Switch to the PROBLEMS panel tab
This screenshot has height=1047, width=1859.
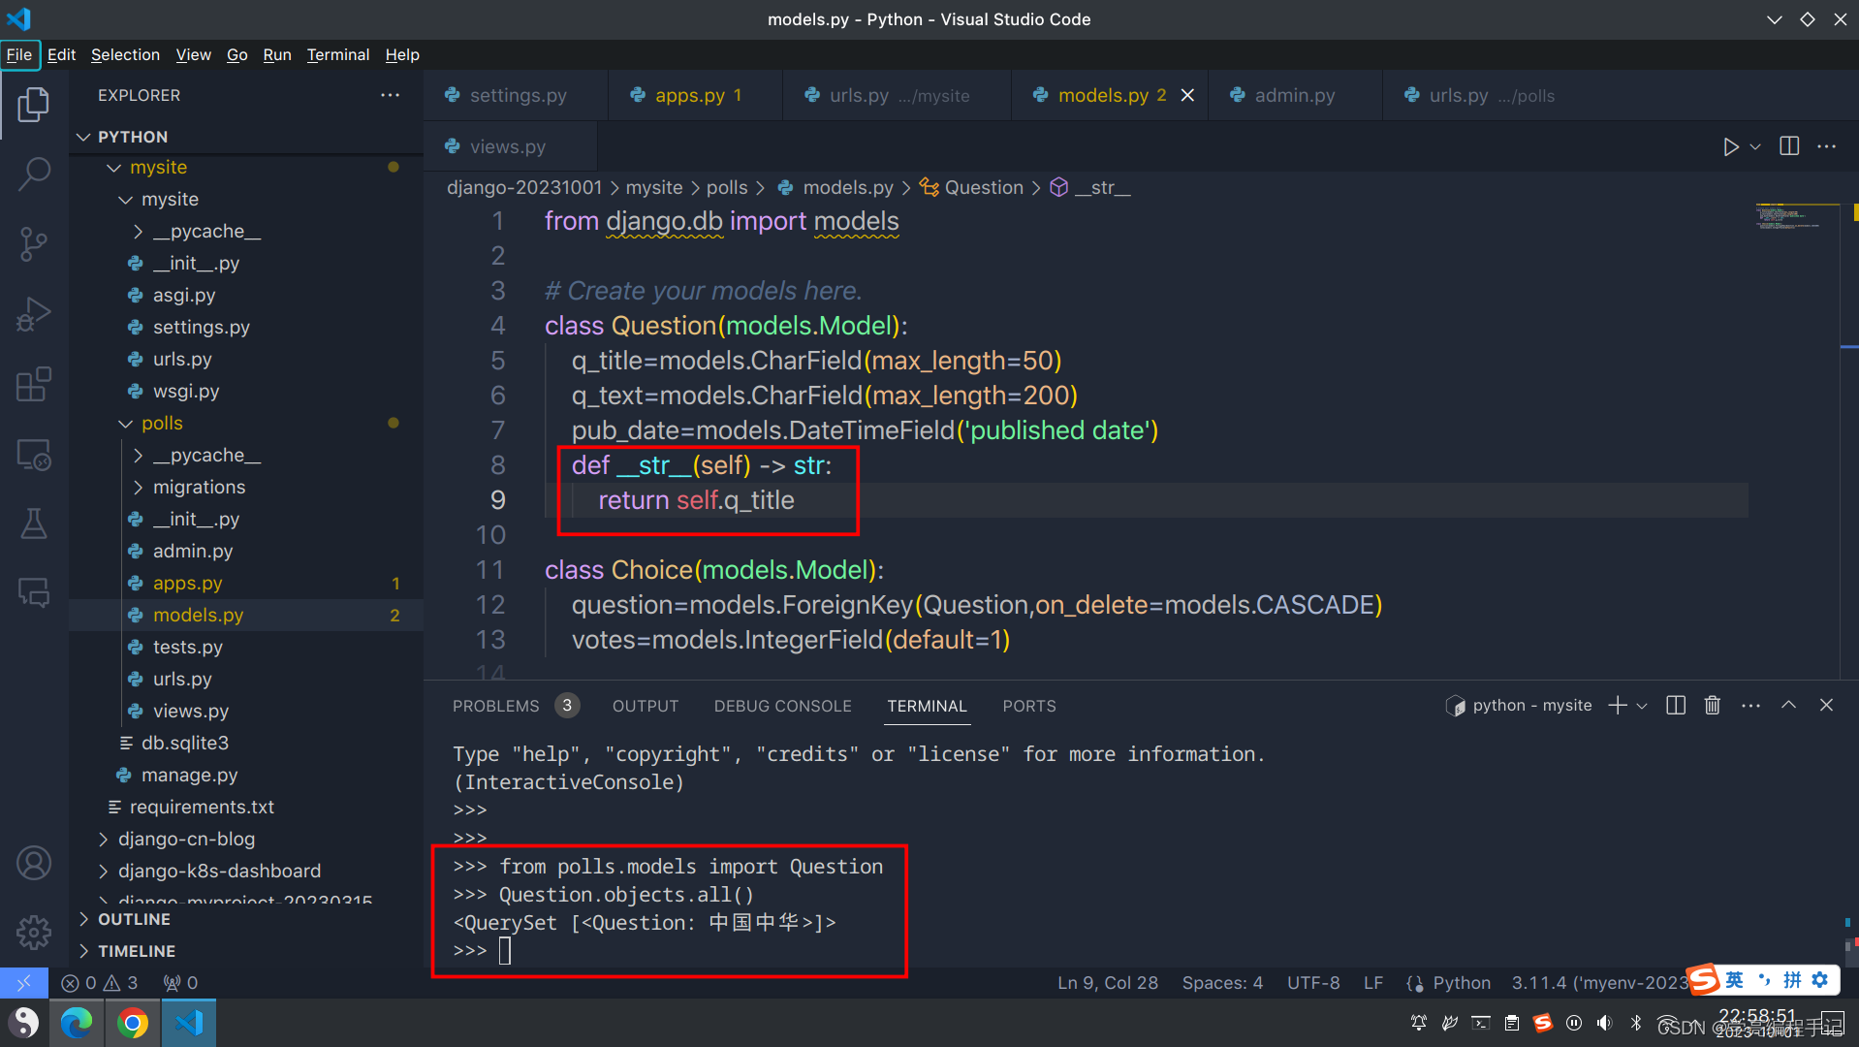click(x=516, y=706)
